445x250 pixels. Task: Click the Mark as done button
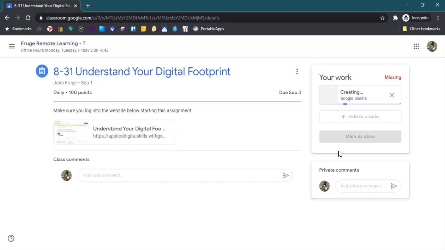pyautogui.click(x=360, y=136)
